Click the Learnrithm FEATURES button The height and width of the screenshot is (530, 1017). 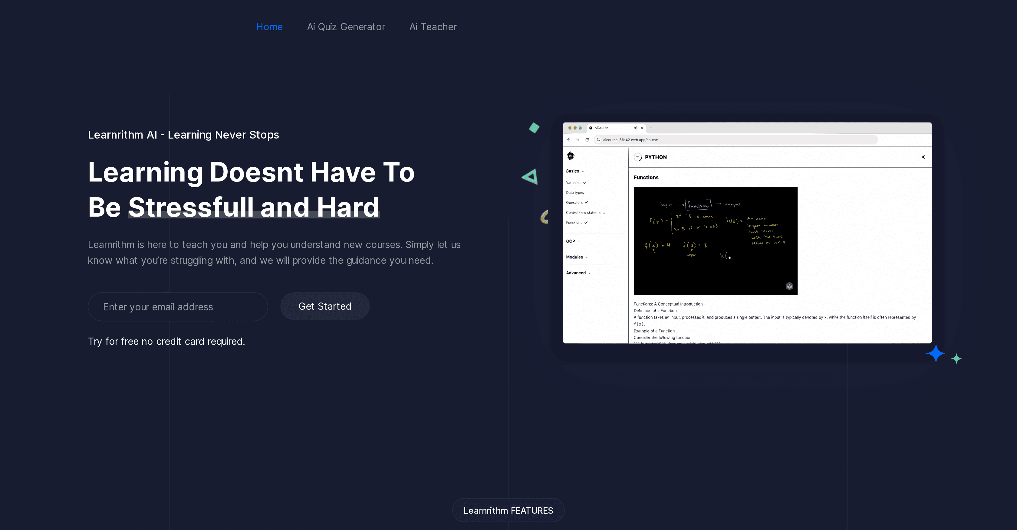pyautogui.click(x=508, y=510)
